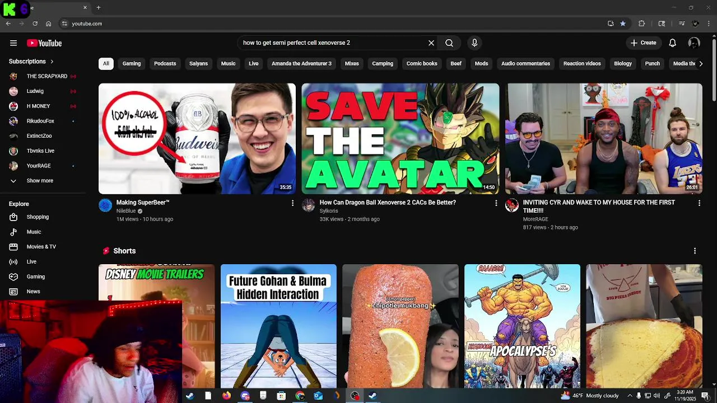Open the Shorts section three-dot menu

click(695, 251)
